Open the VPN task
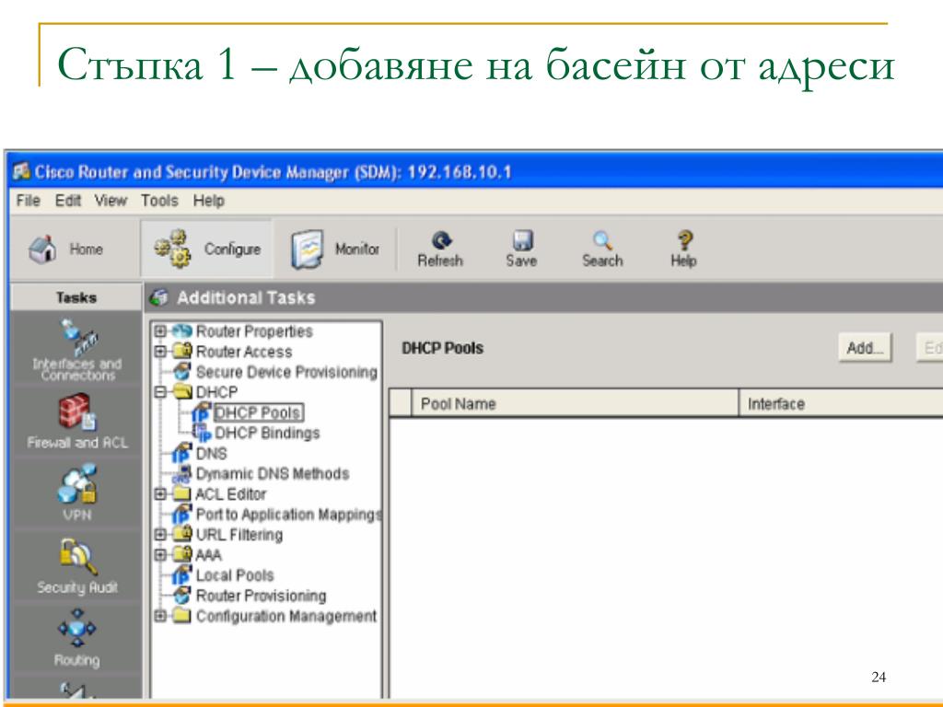943x707 pixels. coord(77,493)
